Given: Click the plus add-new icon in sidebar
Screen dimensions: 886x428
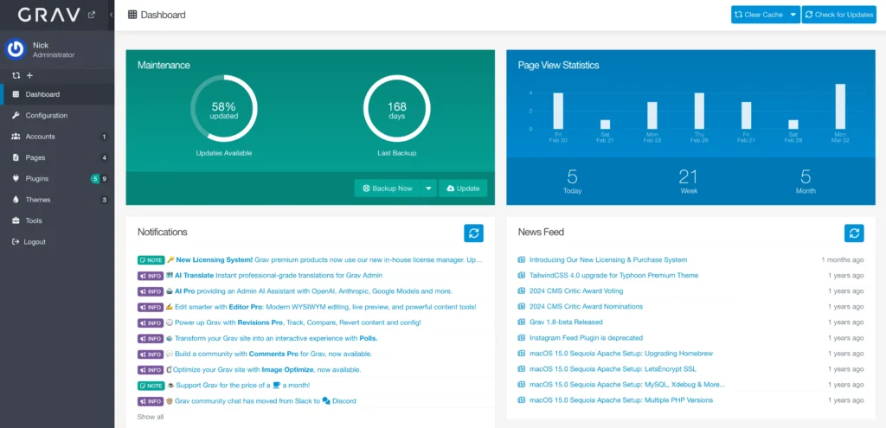Looking at the screenshot, I should coord(30,76).
